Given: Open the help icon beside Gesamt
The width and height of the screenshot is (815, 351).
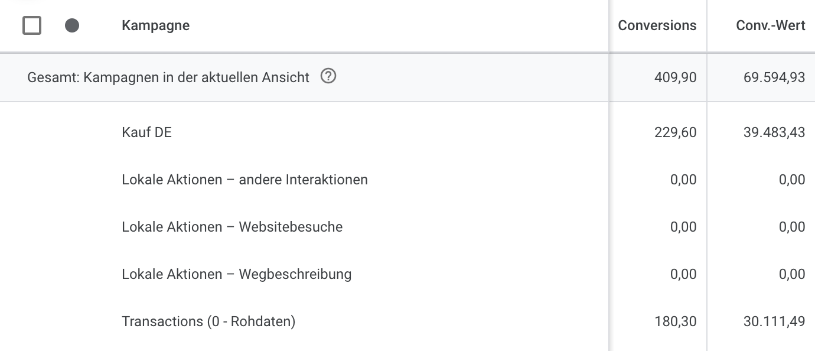Looking at the screenshot, I should 328,76.
